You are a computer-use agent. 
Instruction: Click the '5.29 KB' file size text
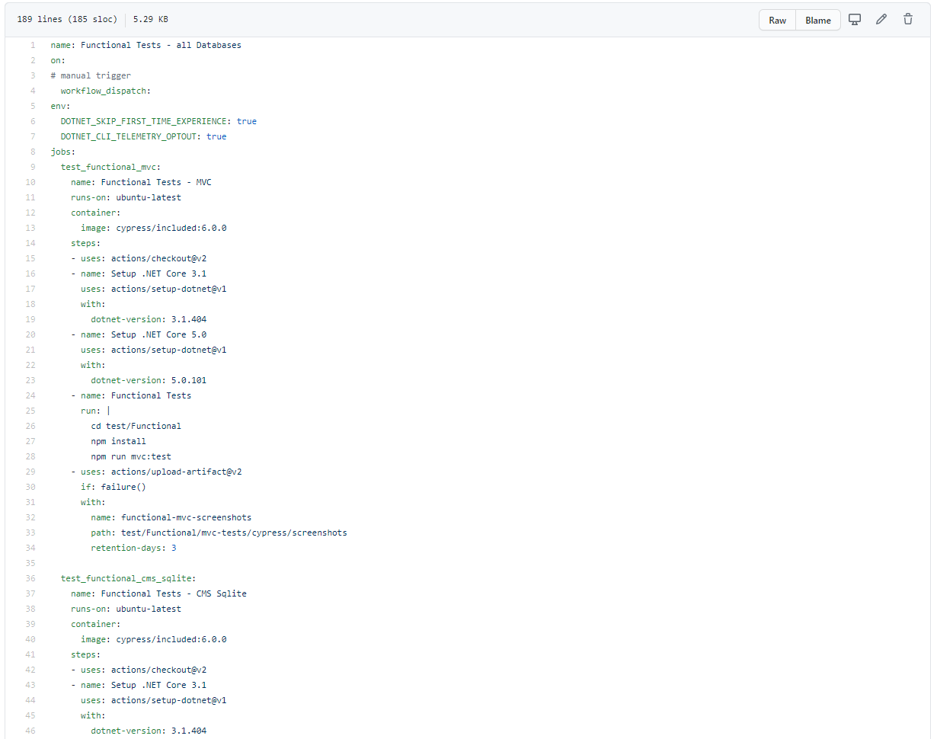pyautogui.click(x=150, y=20)
